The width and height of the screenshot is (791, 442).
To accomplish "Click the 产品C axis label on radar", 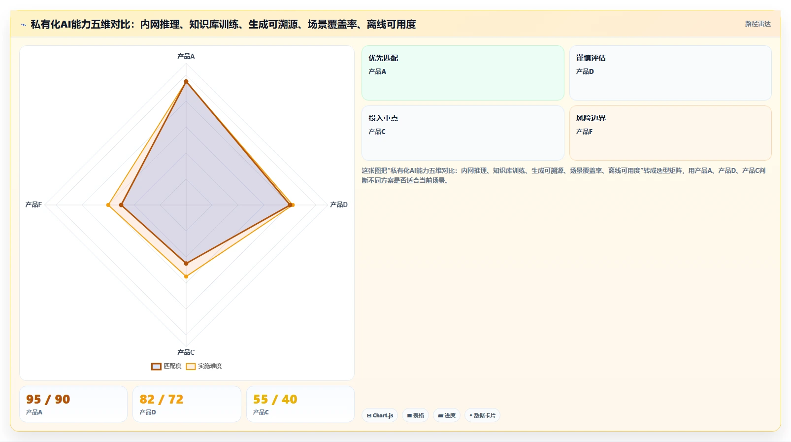I will pyautogui.click(x=186, y=352).
